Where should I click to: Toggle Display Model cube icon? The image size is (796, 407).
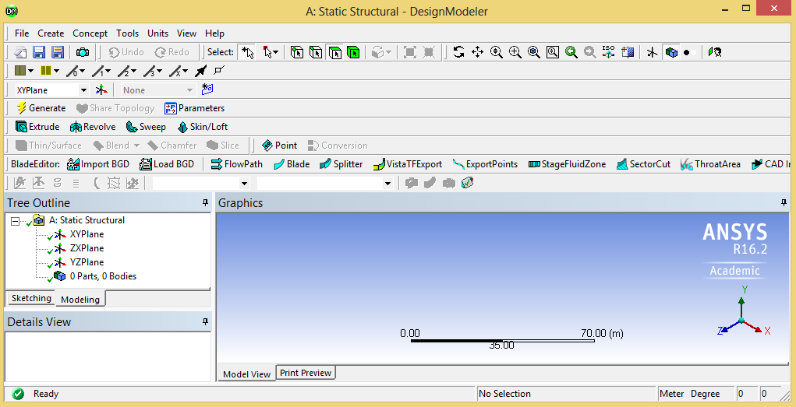671,52
